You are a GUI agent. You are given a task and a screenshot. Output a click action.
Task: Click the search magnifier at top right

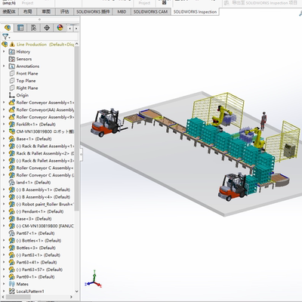[x=300, y=14]
